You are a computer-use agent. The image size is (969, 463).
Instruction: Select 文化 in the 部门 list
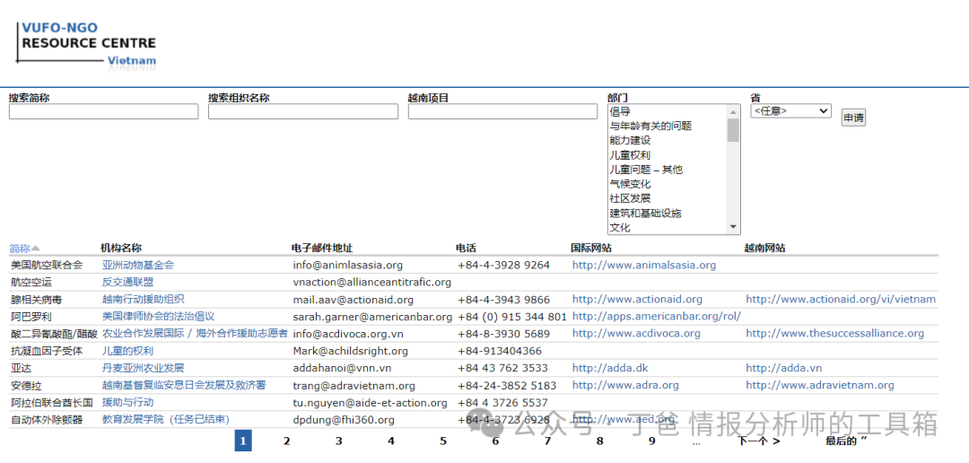click(x=620, y=228)
